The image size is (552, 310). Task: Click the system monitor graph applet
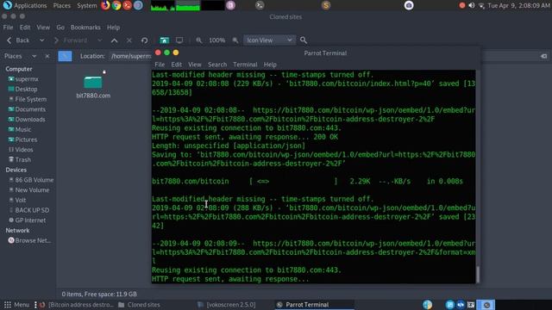click(x=187, y=5)
